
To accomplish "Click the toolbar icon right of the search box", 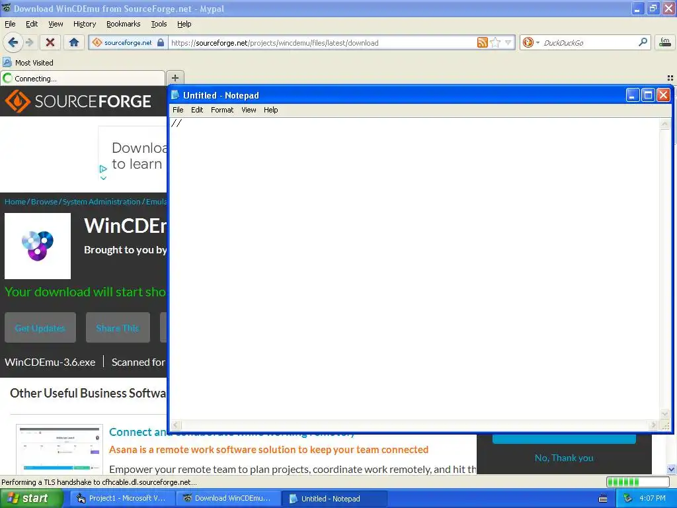I will coord(665,42).
